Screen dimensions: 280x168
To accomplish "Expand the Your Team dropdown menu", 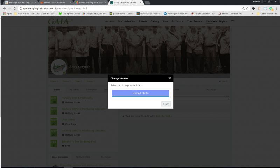I will pos(195,21).
